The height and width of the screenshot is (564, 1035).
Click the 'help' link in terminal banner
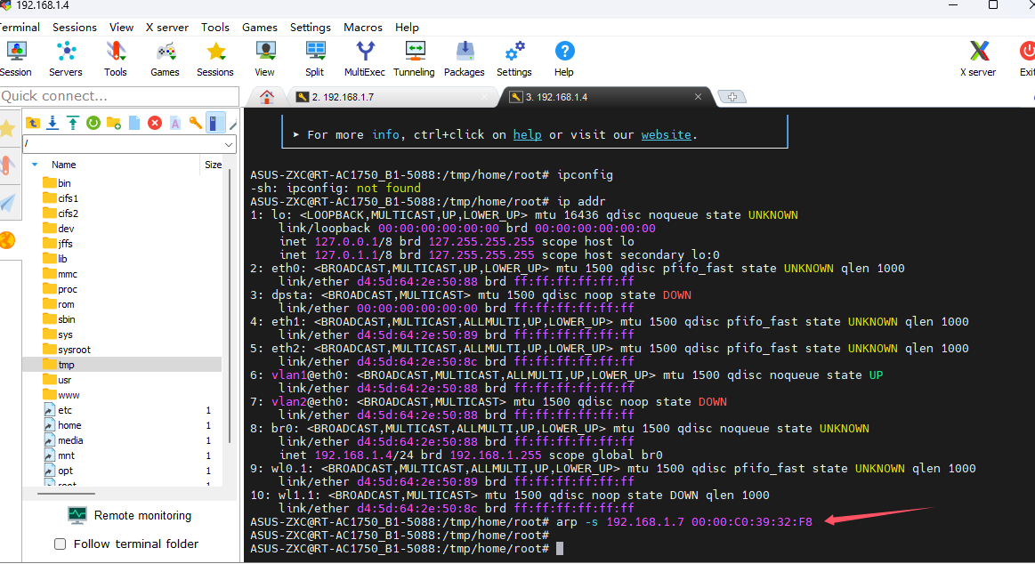tap(528, 134)
